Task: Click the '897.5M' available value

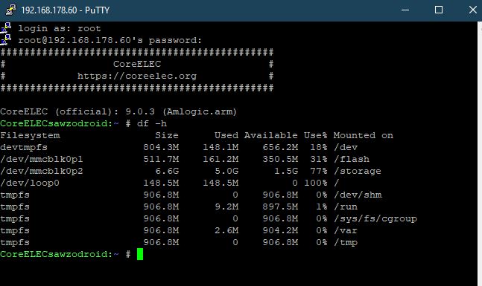Action: pyautogui.click(x=280, y=207)
